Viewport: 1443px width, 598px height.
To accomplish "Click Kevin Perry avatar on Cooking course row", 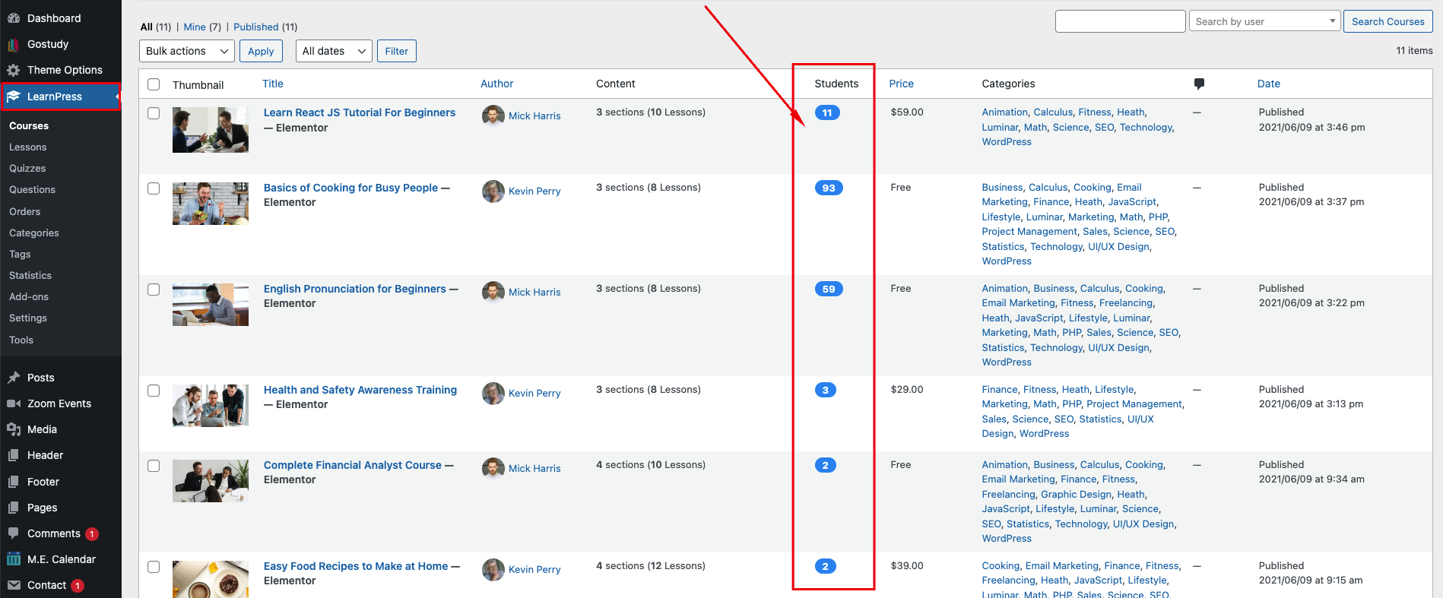I will [493, 191].
